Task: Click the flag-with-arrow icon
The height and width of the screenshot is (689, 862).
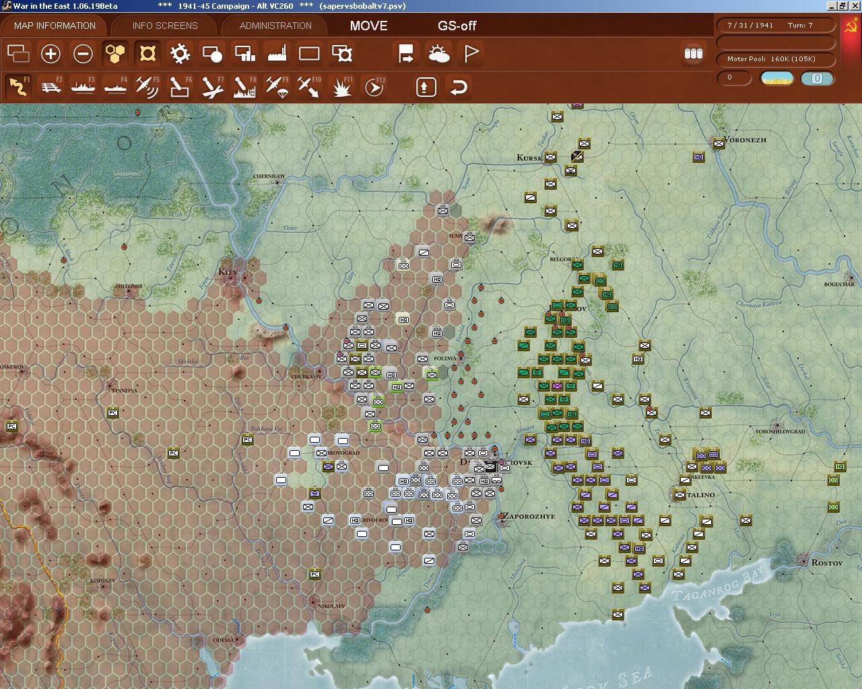Action: pos(406,54)
